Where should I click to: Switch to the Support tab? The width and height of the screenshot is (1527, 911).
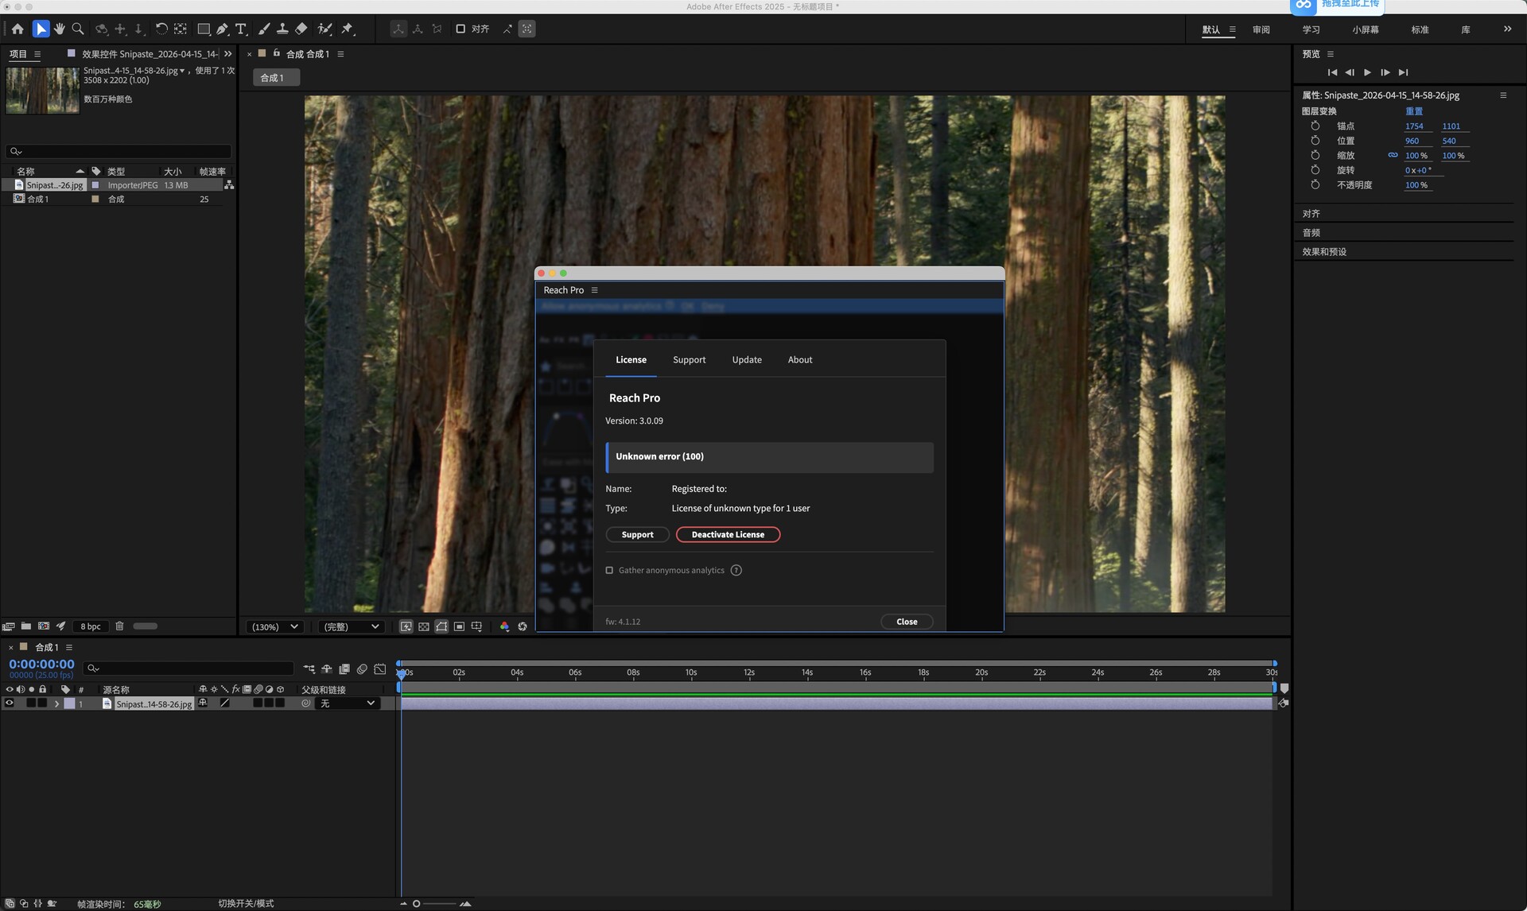click(x=689, y=360)
